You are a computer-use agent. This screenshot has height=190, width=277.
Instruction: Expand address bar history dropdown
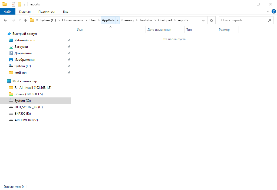(x=203, y=20)
